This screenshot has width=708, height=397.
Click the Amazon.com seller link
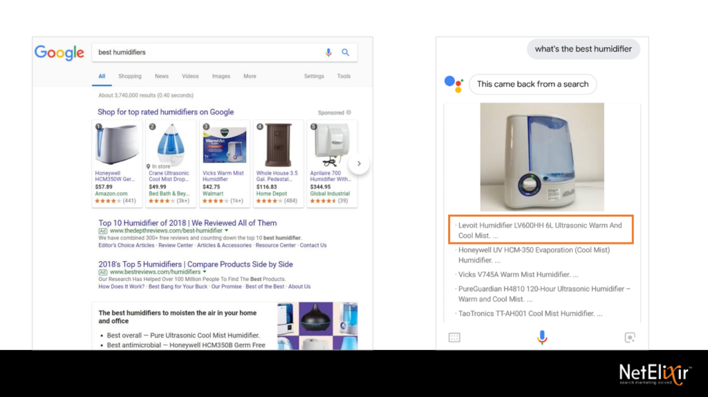pyautogui.click(x=111, y=193)
